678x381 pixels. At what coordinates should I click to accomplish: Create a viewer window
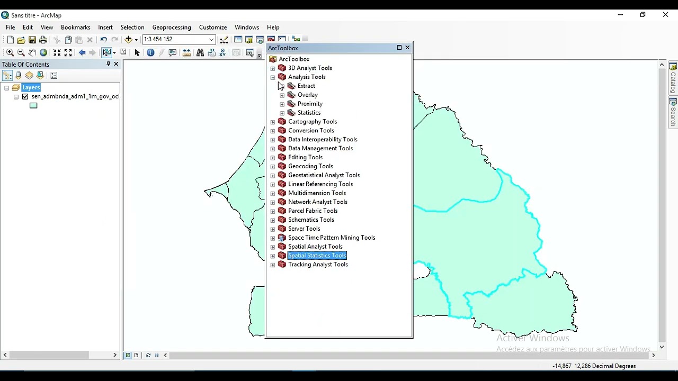tap(250, 52)
